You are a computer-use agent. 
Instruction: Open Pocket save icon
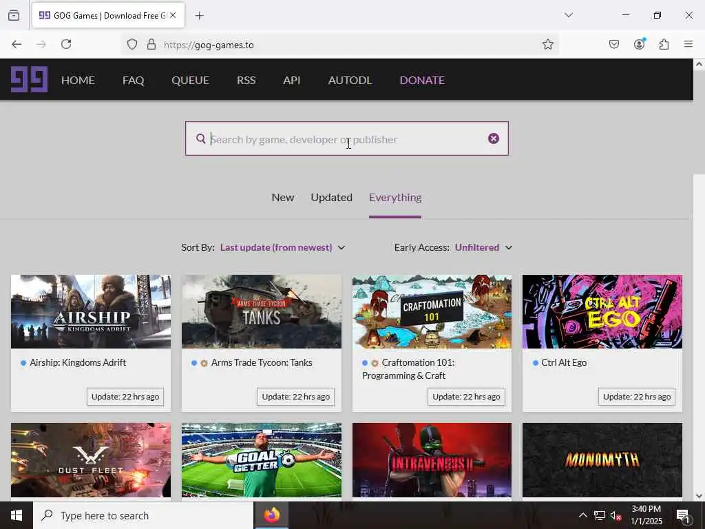click(613, 45)
